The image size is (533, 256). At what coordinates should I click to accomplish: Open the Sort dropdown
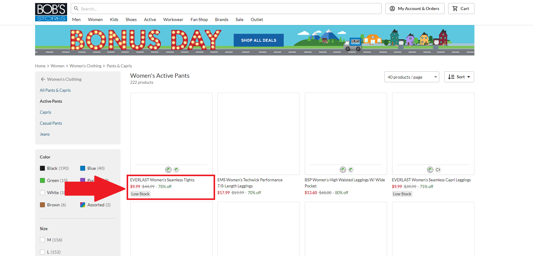tap(459, 77)
